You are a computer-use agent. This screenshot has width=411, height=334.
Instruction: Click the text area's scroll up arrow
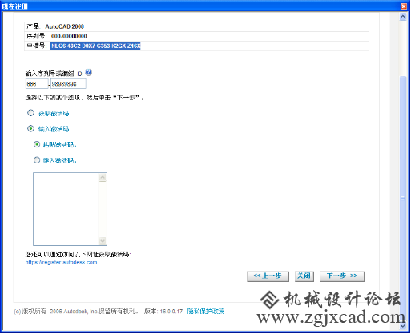pos(103,178)
